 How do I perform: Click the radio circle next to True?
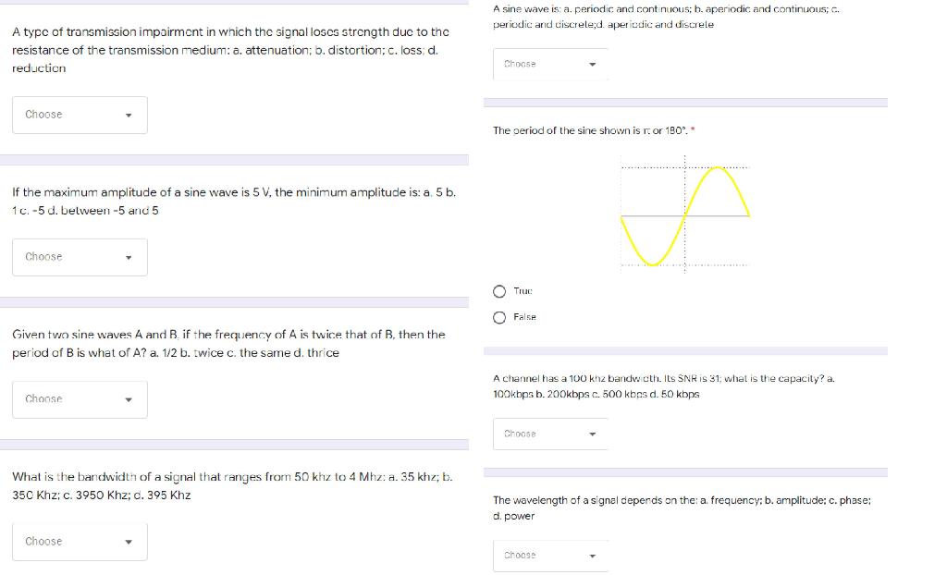click(498, 291)
